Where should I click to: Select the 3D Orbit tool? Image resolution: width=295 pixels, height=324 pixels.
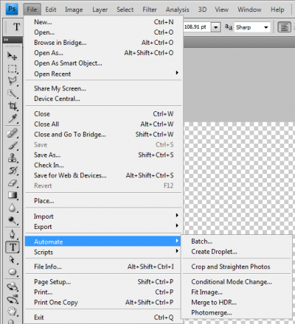point(12,299)
